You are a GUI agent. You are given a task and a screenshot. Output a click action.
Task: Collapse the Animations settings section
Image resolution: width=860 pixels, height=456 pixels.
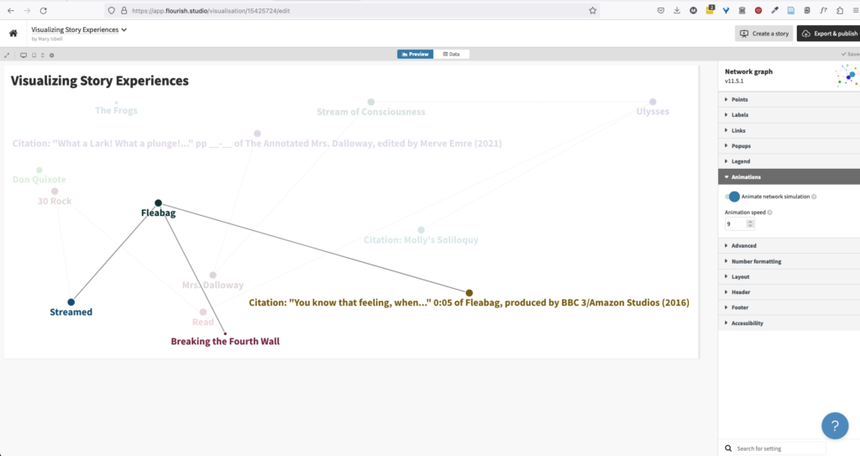point(789,176)
